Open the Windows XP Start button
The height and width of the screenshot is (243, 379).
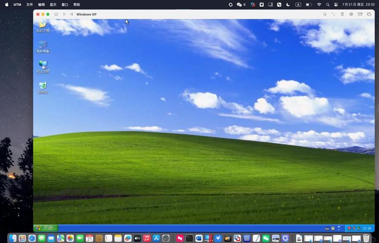(46, 228)
